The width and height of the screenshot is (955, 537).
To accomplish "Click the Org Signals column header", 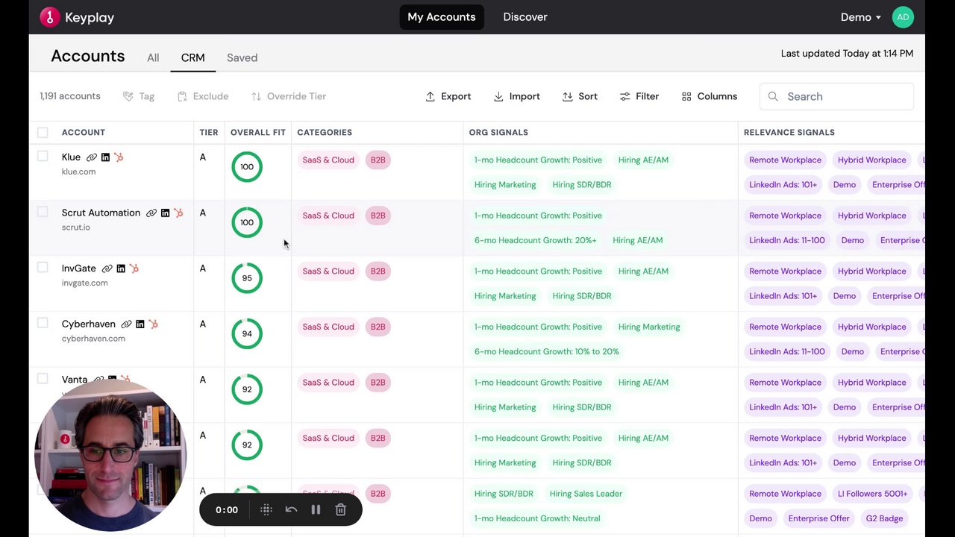I will point(498,133).
